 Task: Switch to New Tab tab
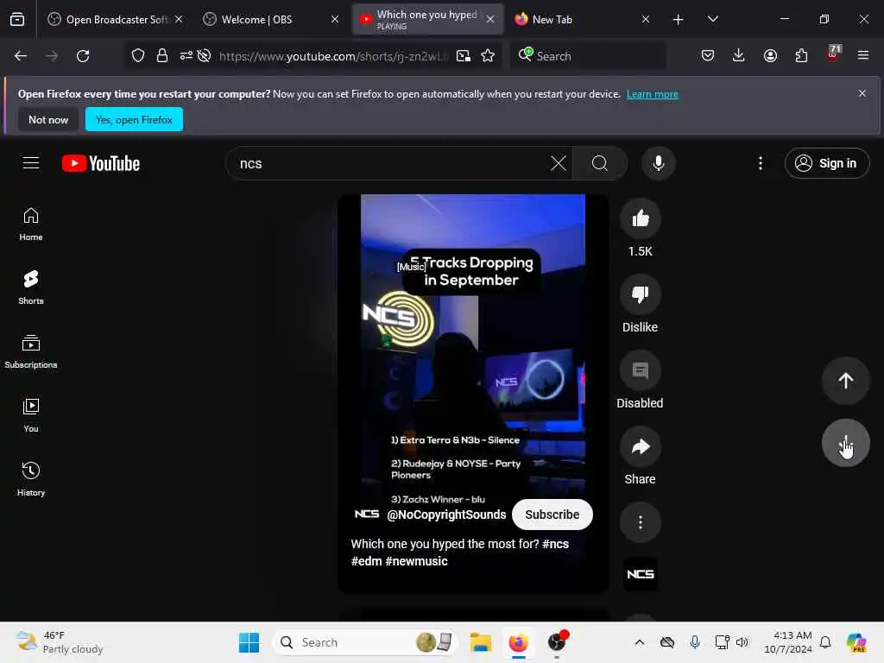click(x=582, y=19)
